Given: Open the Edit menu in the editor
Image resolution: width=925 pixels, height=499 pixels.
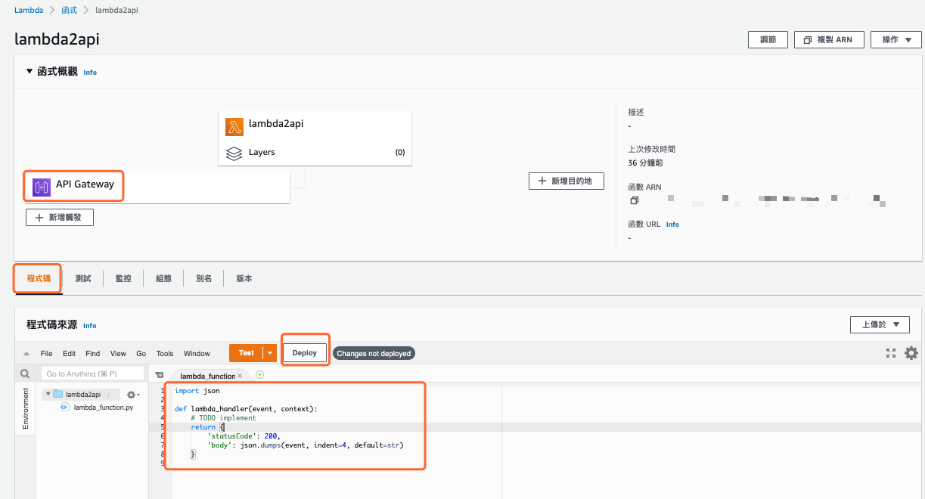Looking at the screenshot, I should (x=69, y=353).
